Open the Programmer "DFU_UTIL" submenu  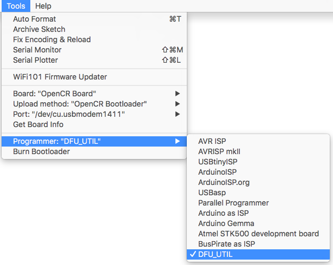click(94, 141)
